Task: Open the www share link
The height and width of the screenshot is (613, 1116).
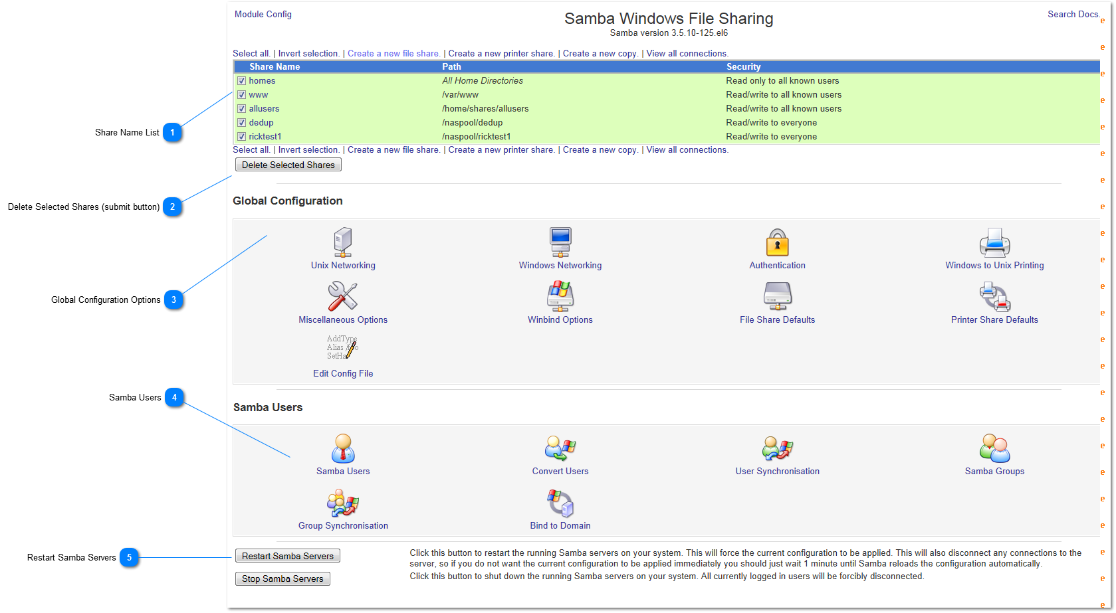Action: 259,94
